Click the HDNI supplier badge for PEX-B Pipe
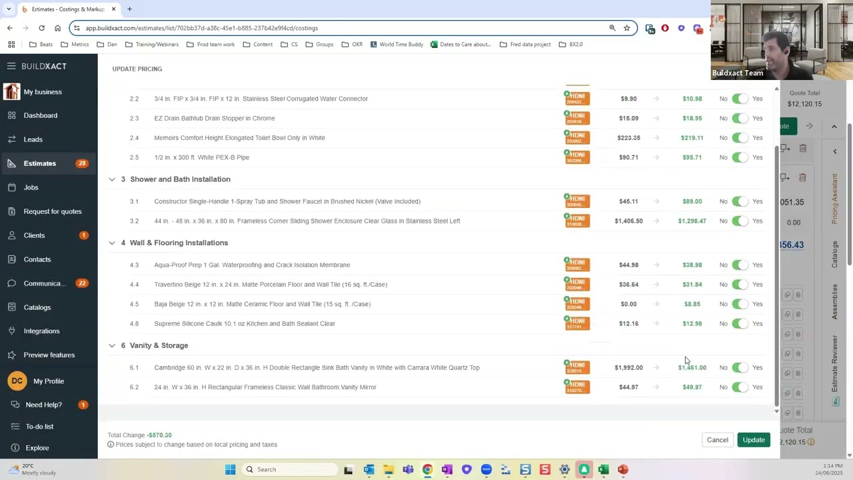The image size is (853, 480). coord(577,157)
